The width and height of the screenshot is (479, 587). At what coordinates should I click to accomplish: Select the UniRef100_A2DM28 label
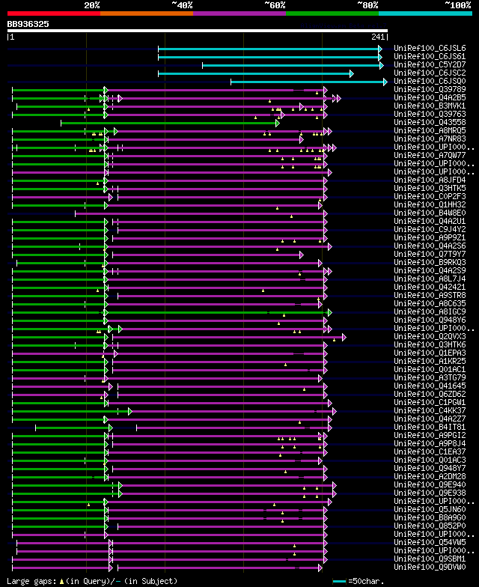click(x=430, y=476)
